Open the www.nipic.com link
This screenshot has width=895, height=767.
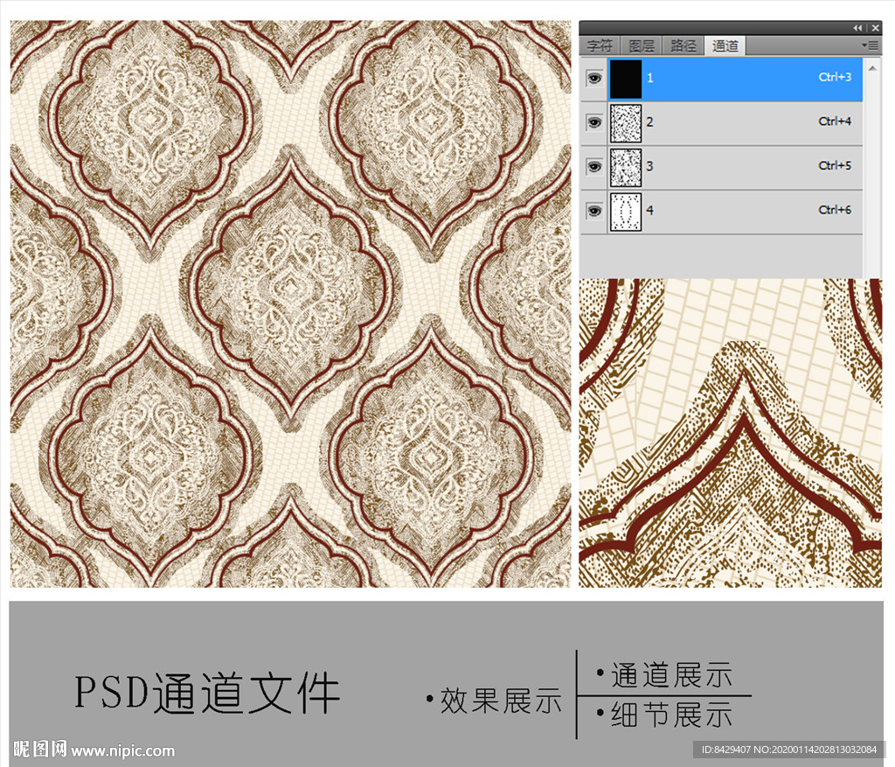pos(122,750)
